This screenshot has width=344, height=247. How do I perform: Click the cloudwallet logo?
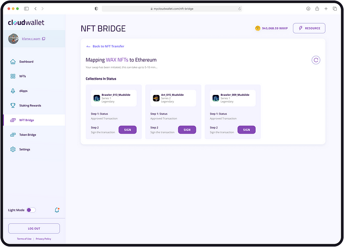pos(26,22)
